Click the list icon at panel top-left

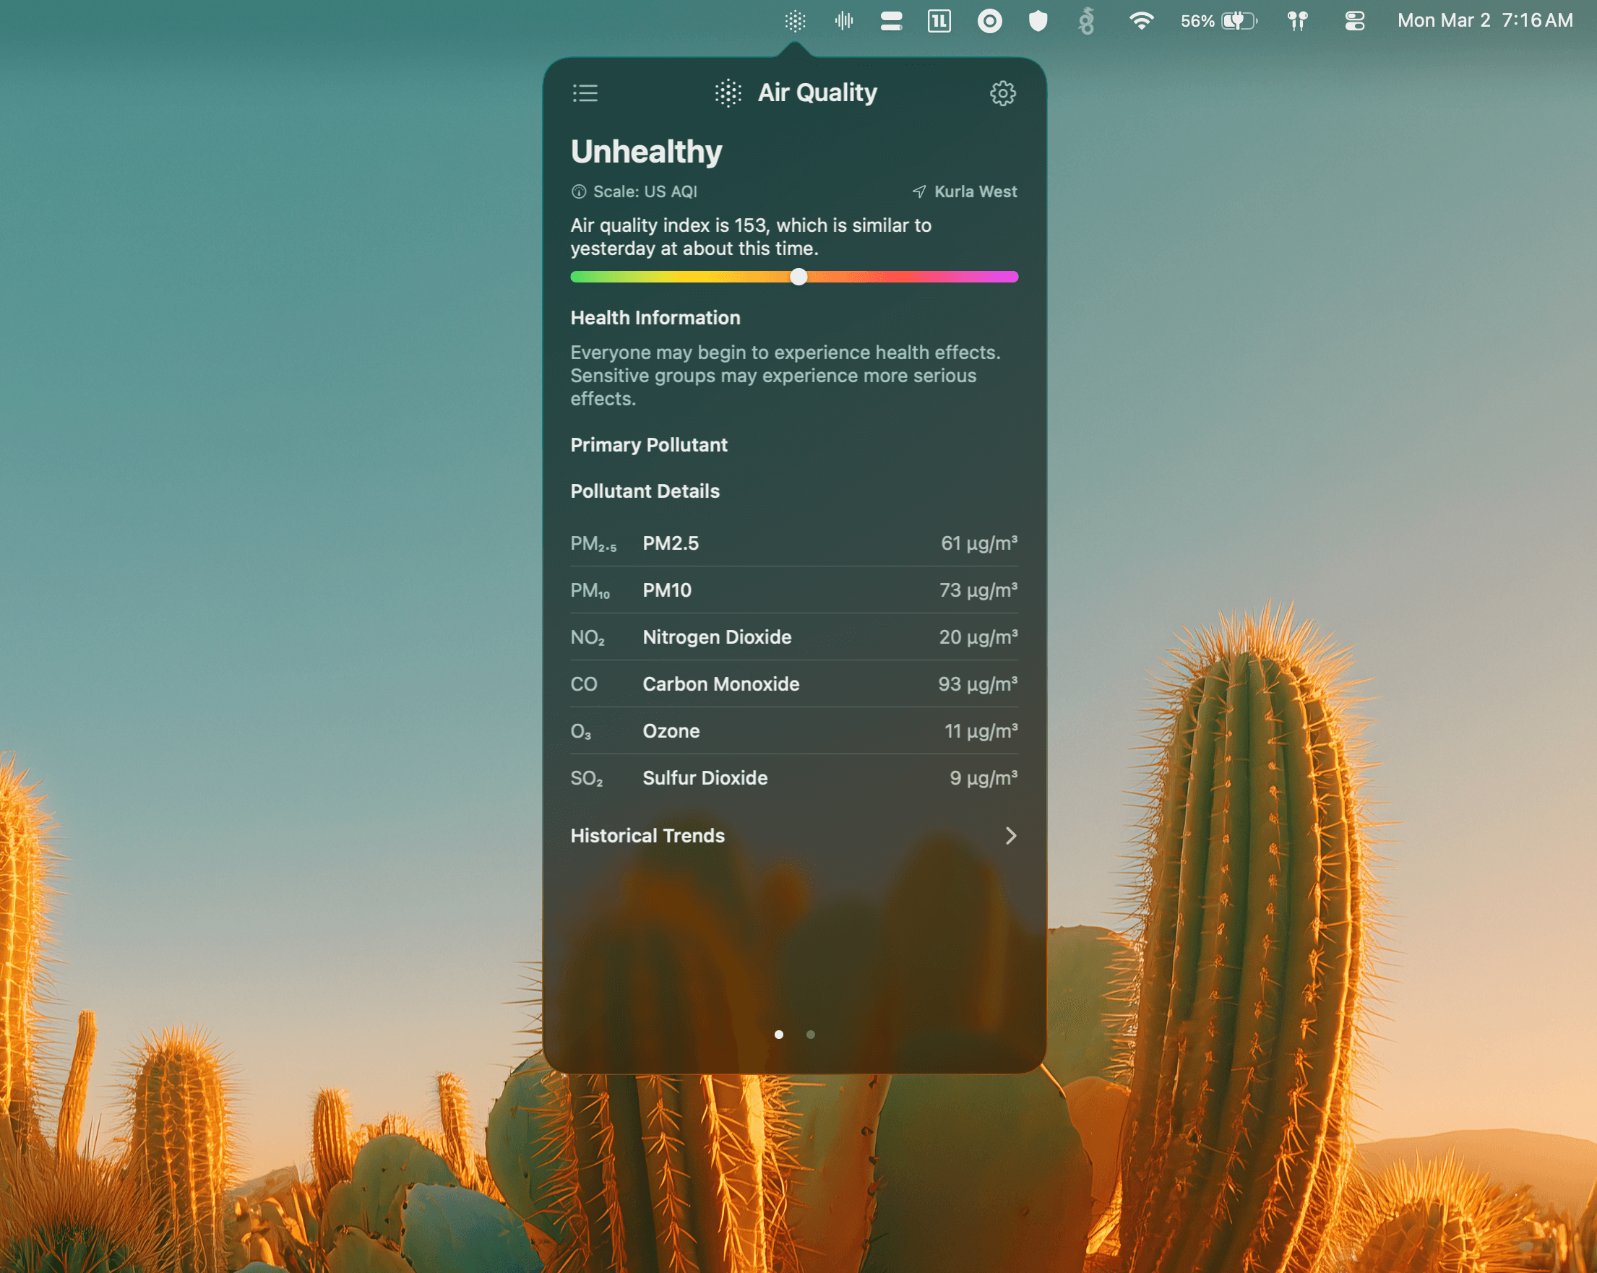585,92
